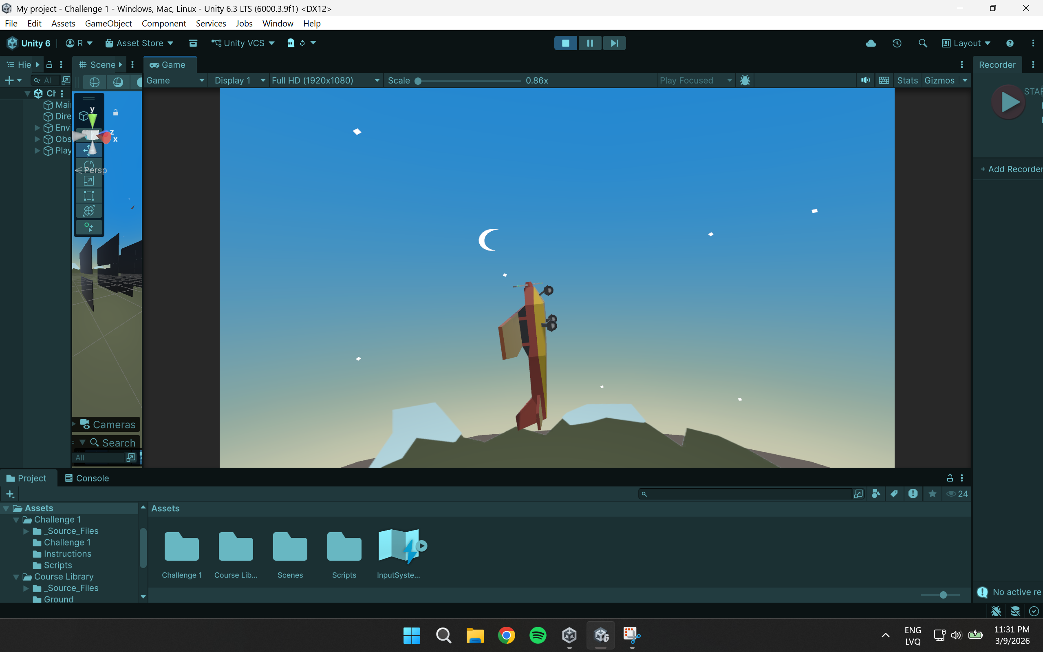The image size is (1043, 652).
Task: Mute game audio in Game view
Action: pos(865,81)
